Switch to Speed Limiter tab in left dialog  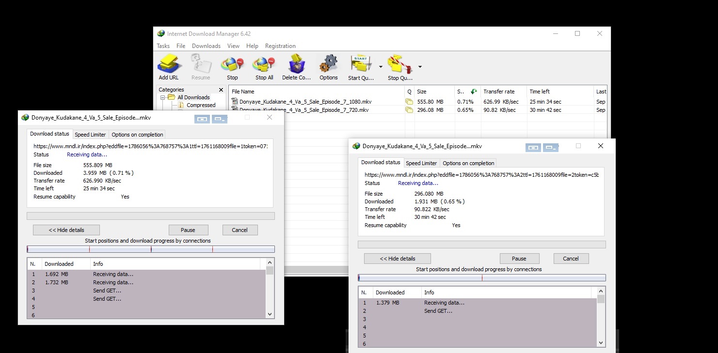point(90,135)
